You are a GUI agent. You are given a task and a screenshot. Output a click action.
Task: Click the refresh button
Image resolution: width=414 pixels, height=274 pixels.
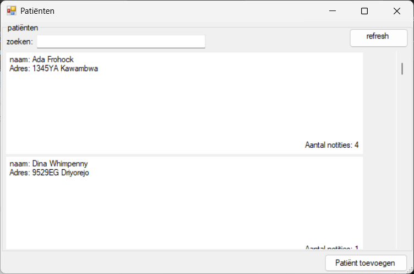click(377, 37)
